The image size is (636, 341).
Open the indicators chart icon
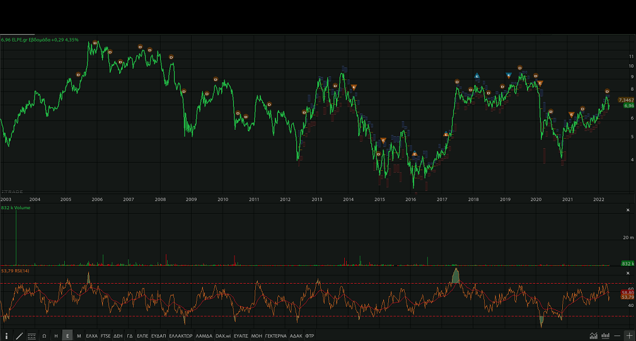593,336
